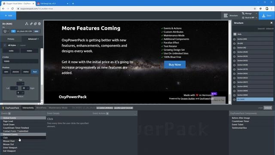Expand the third row Section in Structure
This screenshot has width=275, height=155.
pyautogui.click(x=234, y=48)
